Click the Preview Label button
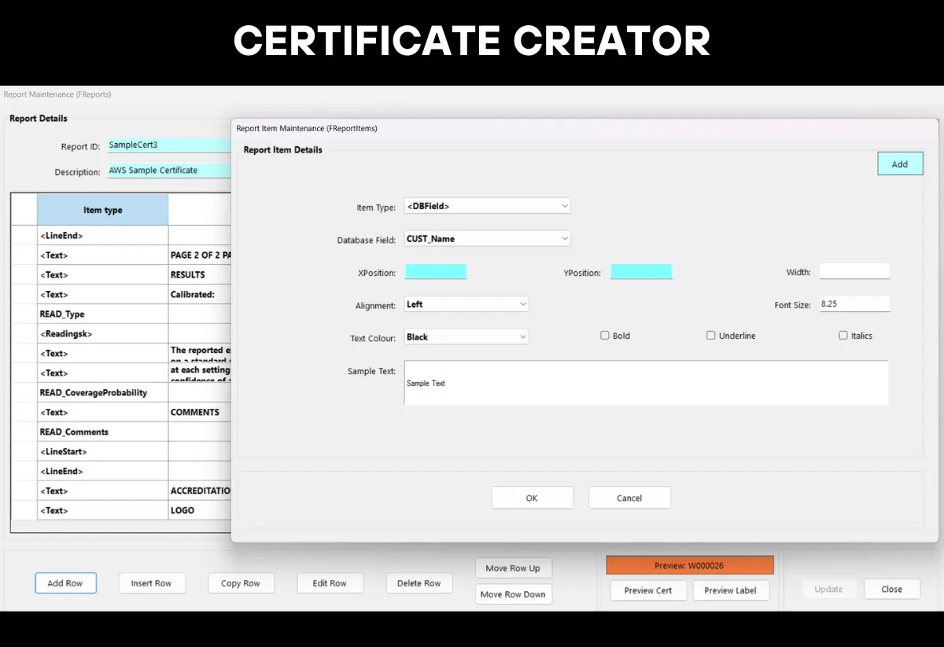 (x=731, y=590)
